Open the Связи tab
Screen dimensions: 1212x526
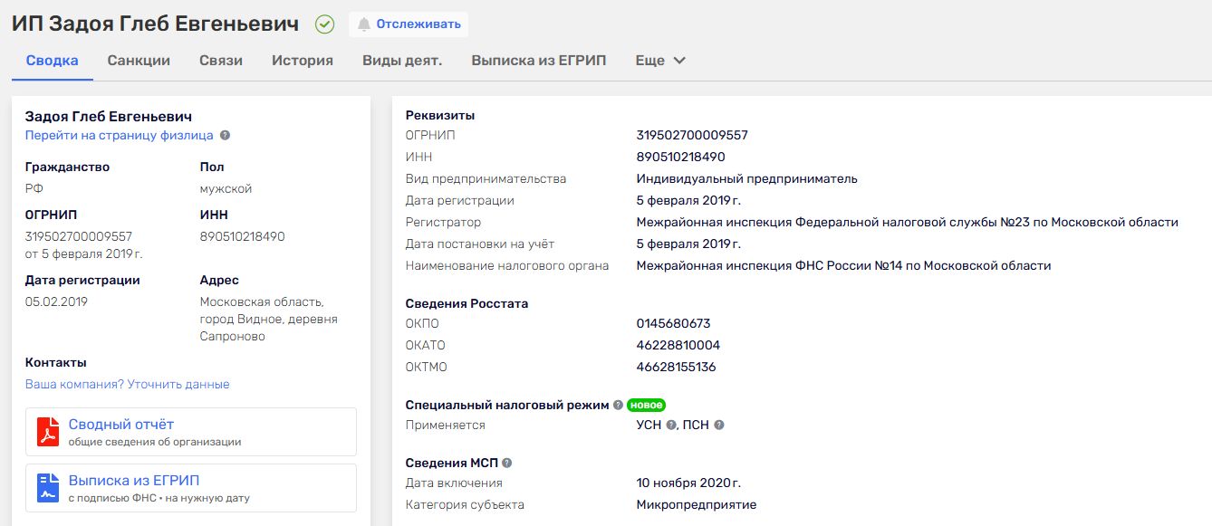221,61
